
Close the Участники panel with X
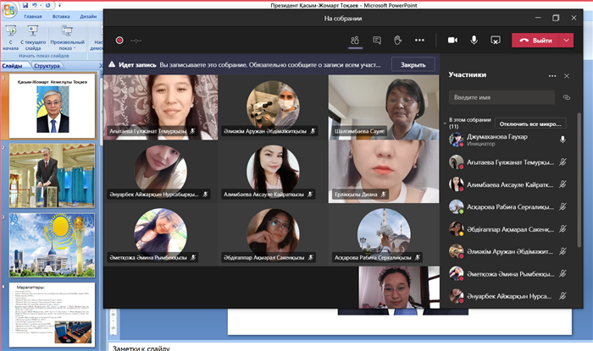click(x=567, y=76)
